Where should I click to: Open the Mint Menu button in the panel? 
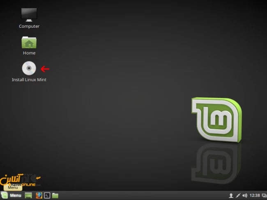pos(11,195)
